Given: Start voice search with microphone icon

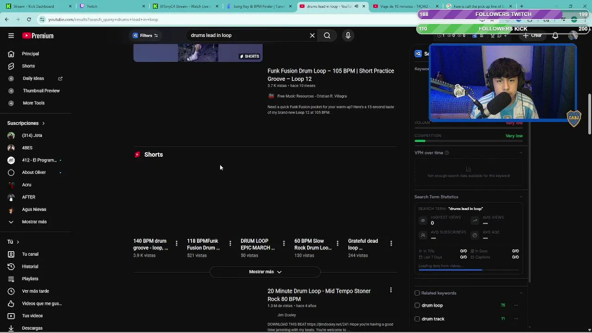Looking at the screenshot, I should point(348,36).
